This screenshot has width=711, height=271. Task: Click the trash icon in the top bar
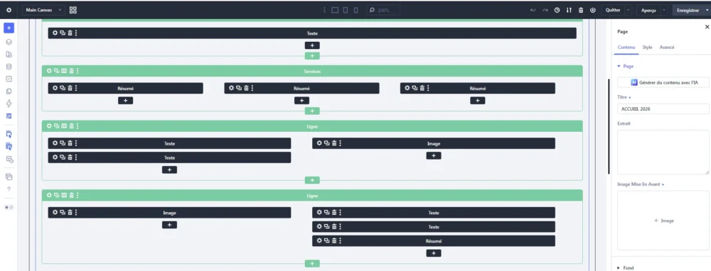pyautogui.click(x=581, y=10)
